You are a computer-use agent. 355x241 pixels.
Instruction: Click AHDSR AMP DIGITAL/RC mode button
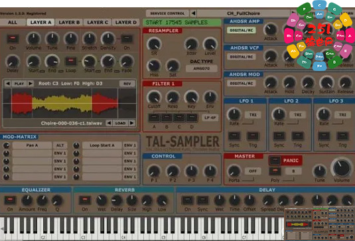coord(242,30)
